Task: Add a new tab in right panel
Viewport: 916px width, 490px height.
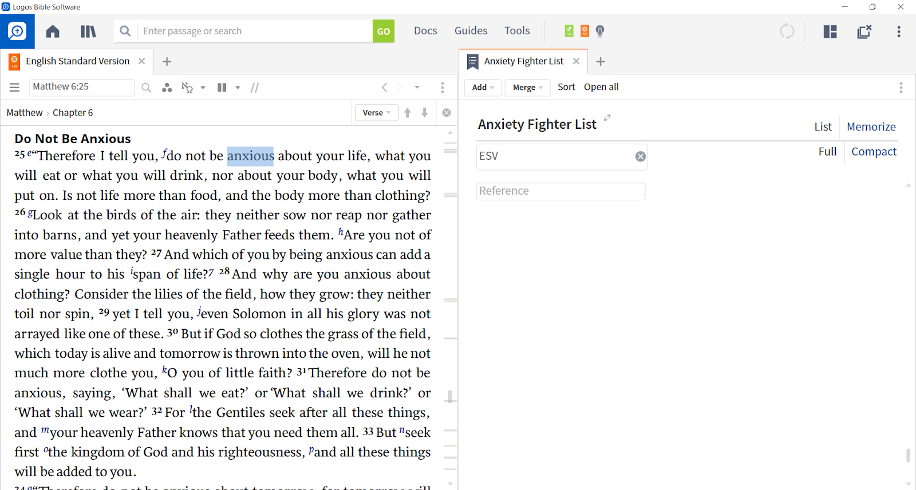Action: (601, 62)
